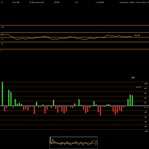
Task: Click the RSI axis label 70
Action: point(2,34)
